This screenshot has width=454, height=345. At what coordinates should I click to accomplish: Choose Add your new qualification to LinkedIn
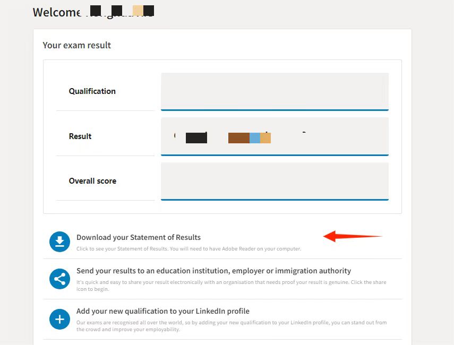tap(163, 311)
